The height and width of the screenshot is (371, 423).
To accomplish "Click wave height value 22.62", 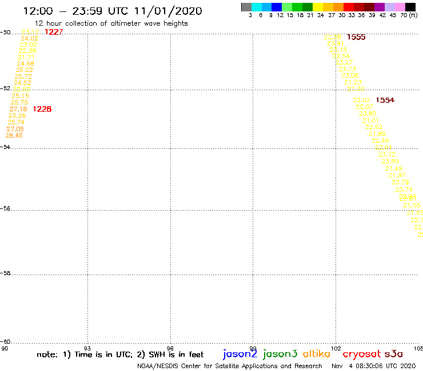I will pos(374,127).
